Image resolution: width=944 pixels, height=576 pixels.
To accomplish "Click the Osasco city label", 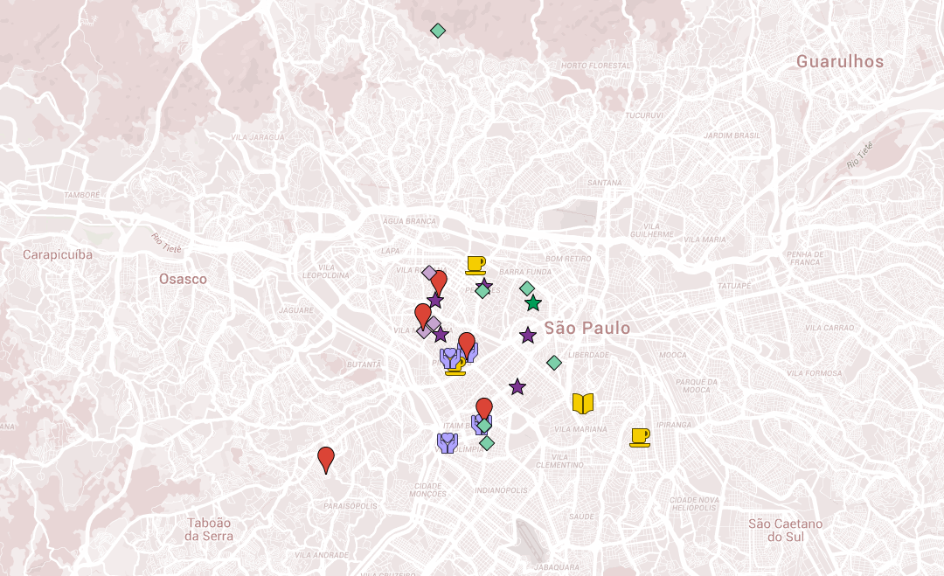I will pos(183,280).
